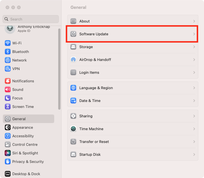204x178 pixels.
Task: Open the About label
Action: tap(84, 21)
